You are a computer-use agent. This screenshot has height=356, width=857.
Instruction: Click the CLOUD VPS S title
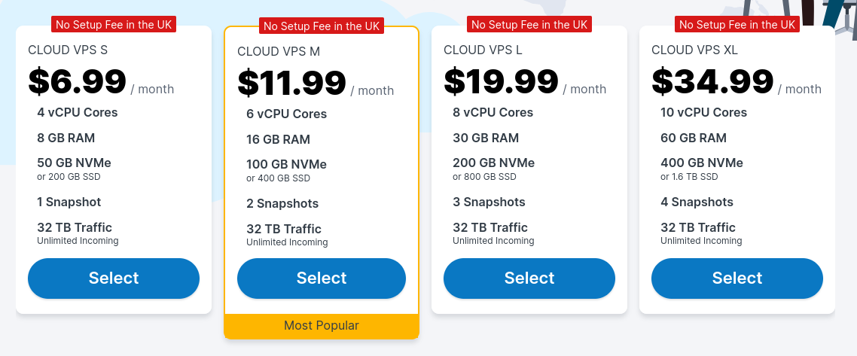[x=68, y=50]
